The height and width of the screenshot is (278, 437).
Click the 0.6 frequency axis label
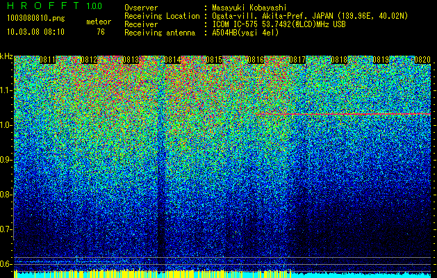pos(6,264)
